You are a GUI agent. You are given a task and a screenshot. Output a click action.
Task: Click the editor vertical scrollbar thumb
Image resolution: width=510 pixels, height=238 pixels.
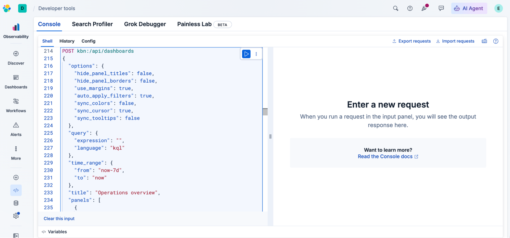pos(265,112)
